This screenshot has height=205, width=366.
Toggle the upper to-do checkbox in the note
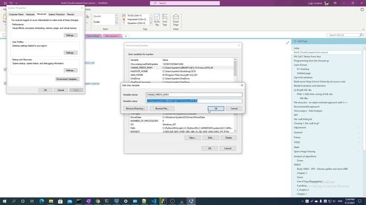pos(5,69)
